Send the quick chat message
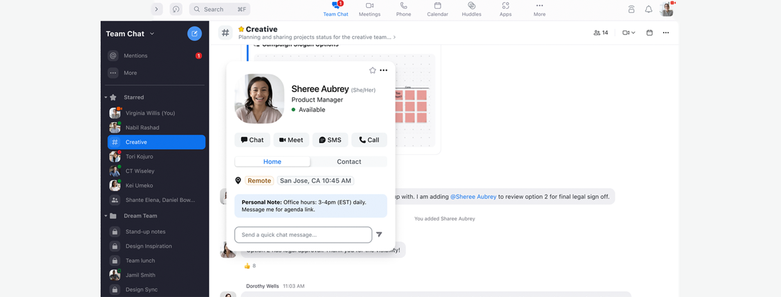 (x=379, y=235)
